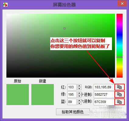
Task: Copy the hex value 67C359
Action: pyautogui.click(x=120, y=102)
